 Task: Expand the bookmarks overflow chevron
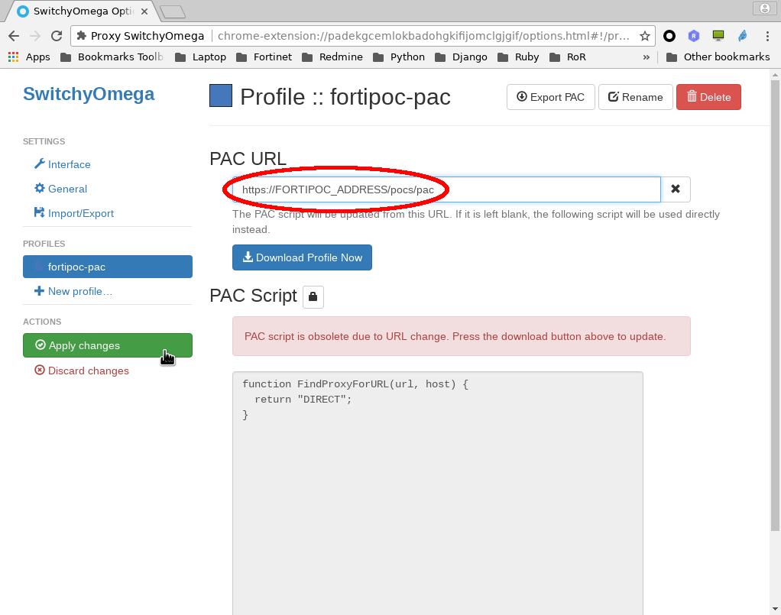647,57
